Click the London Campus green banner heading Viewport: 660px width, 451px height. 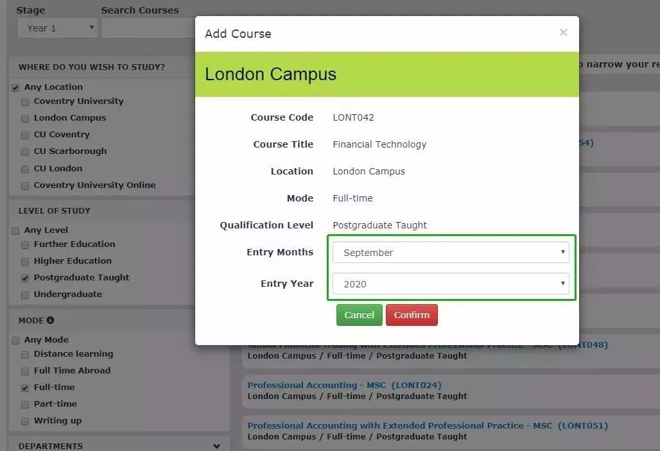point(271,74)
